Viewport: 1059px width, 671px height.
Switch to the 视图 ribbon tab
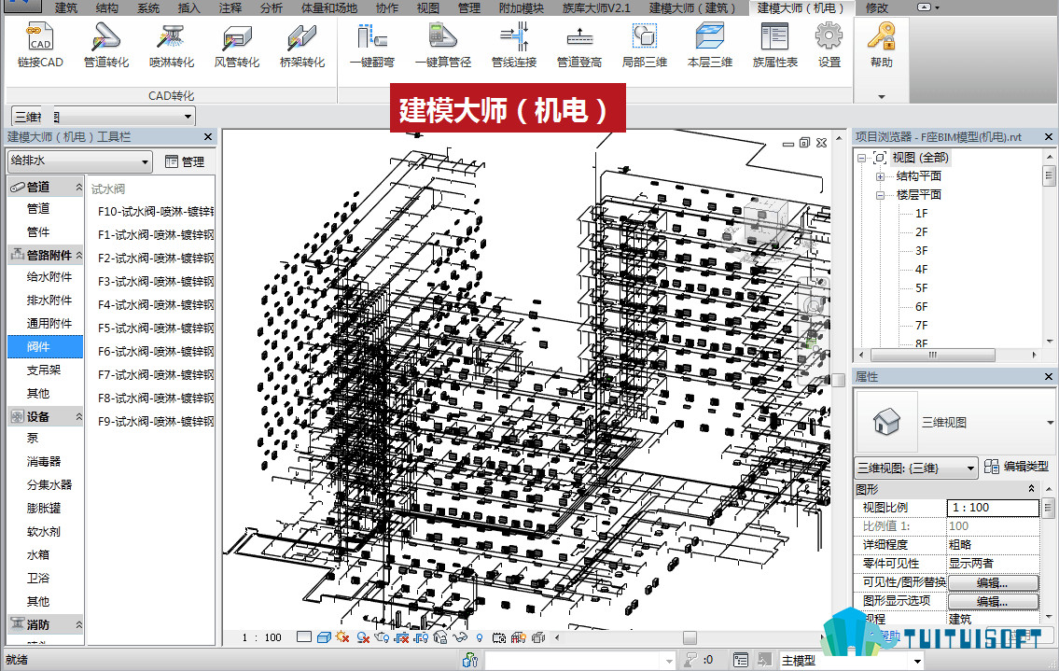pos(427,7)
